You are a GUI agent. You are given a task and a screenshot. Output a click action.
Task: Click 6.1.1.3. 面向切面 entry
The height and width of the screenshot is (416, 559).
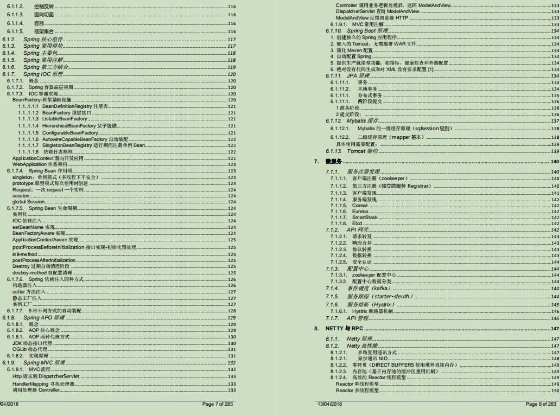point(121,15)
